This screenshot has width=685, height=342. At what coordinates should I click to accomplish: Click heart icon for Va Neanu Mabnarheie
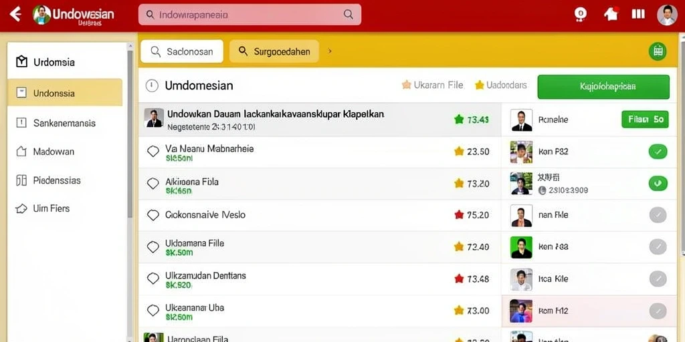point(153,152)
